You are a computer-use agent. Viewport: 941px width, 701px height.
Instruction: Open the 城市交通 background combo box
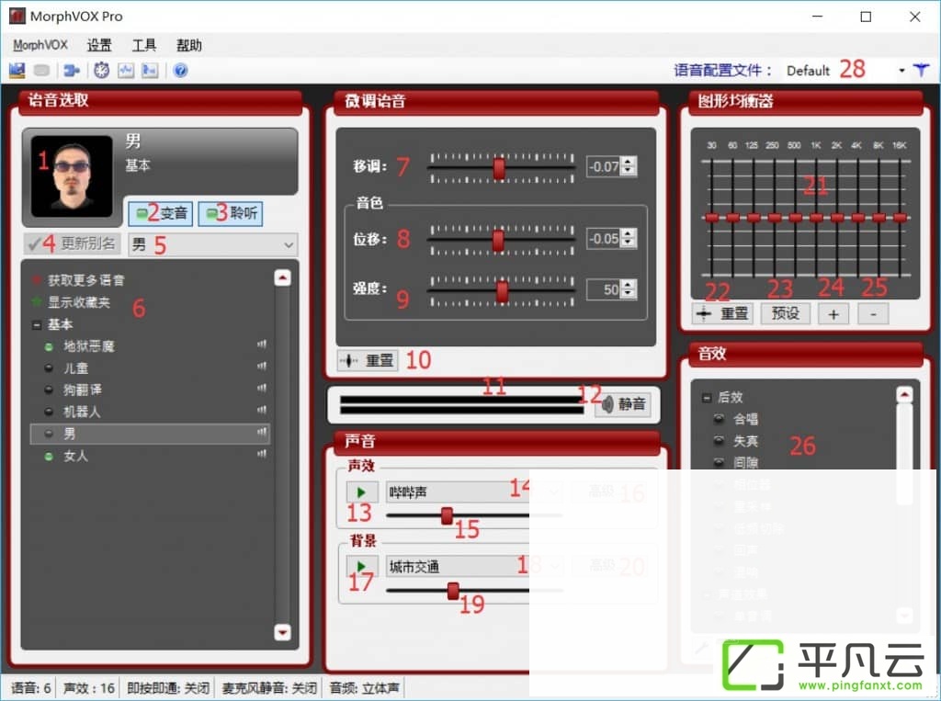tap(474, 566)
